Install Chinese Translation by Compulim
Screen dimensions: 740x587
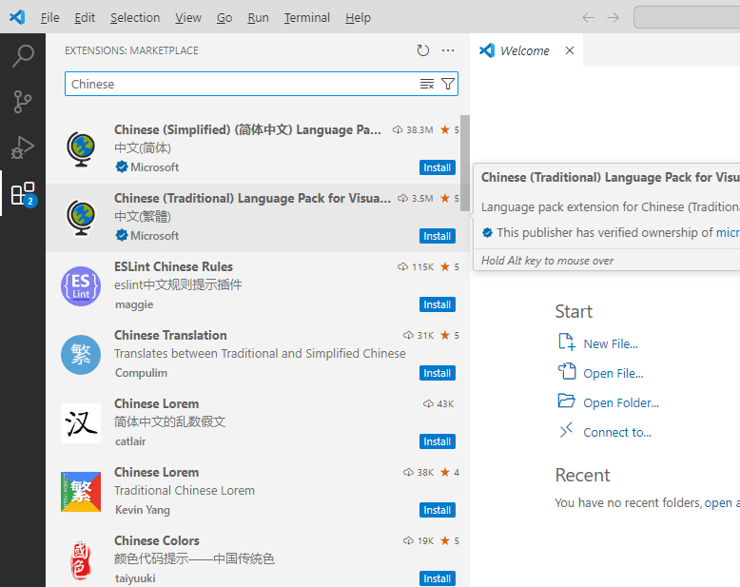[437, 373]
